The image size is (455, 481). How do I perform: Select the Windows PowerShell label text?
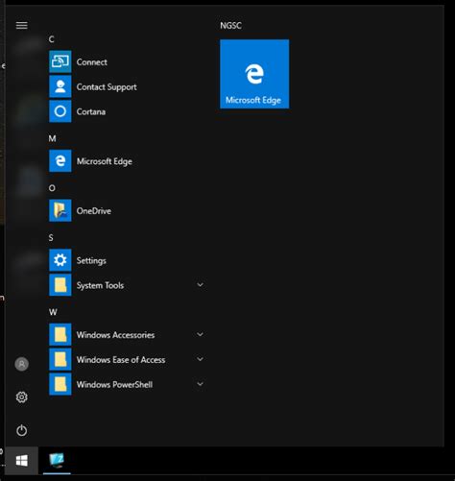114,384
